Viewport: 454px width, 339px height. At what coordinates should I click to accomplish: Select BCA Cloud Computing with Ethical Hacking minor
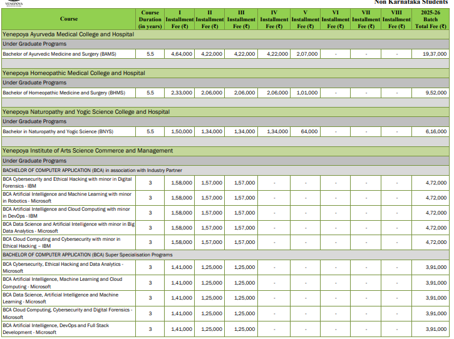[63, 243]
